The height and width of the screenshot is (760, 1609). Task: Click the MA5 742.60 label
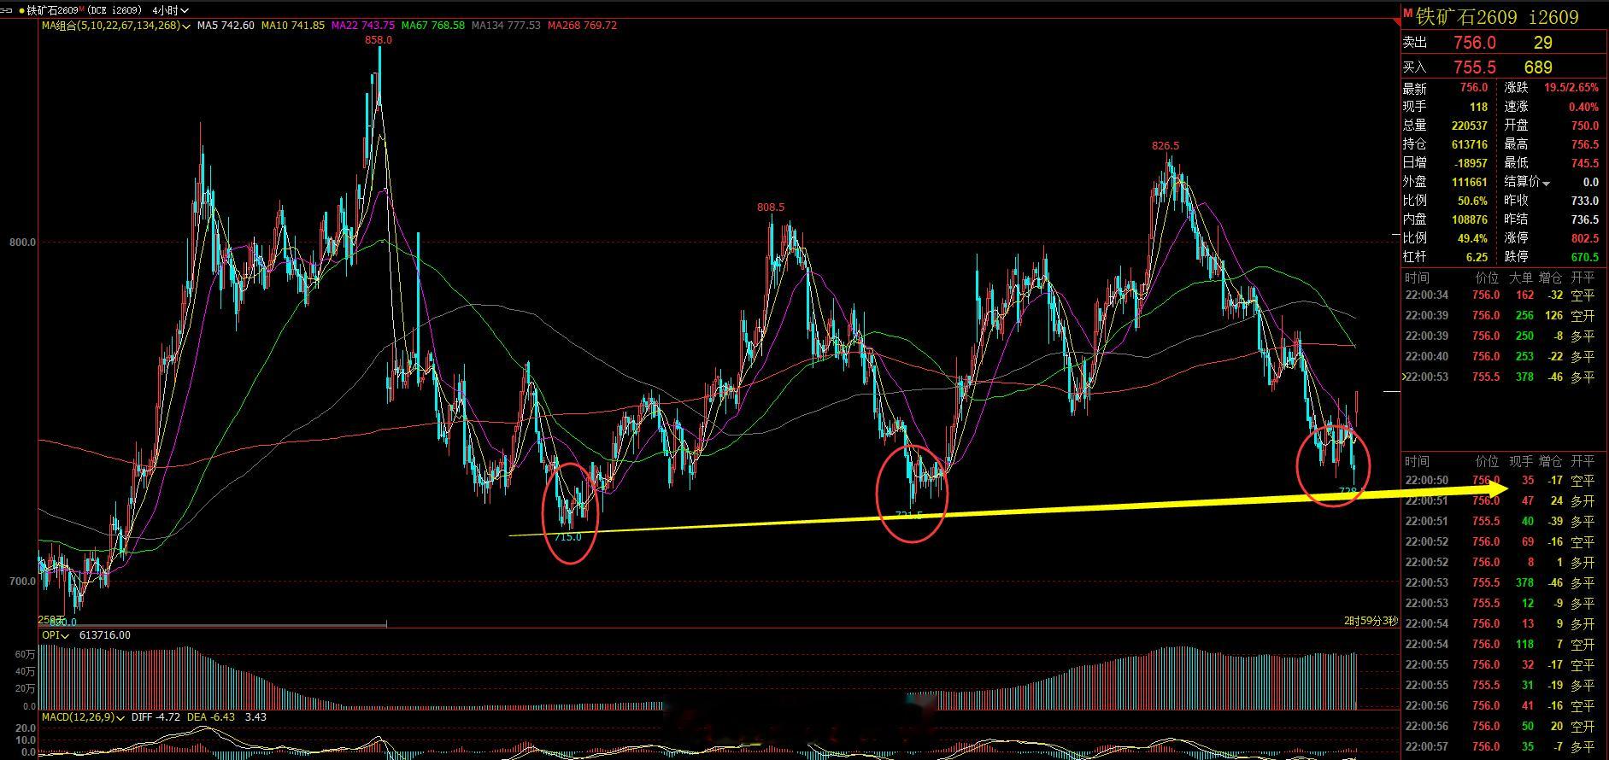pyautogui.click(x=226, y=26)
